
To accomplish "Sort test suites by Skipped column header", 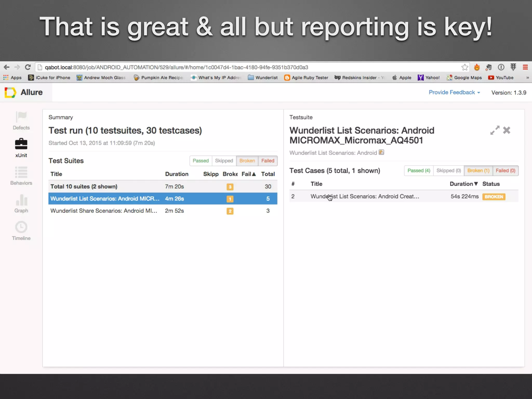I will point(211,174).
